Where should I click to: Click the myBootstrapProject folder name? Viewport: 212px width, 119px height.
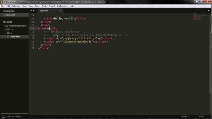tap(18, 26)
